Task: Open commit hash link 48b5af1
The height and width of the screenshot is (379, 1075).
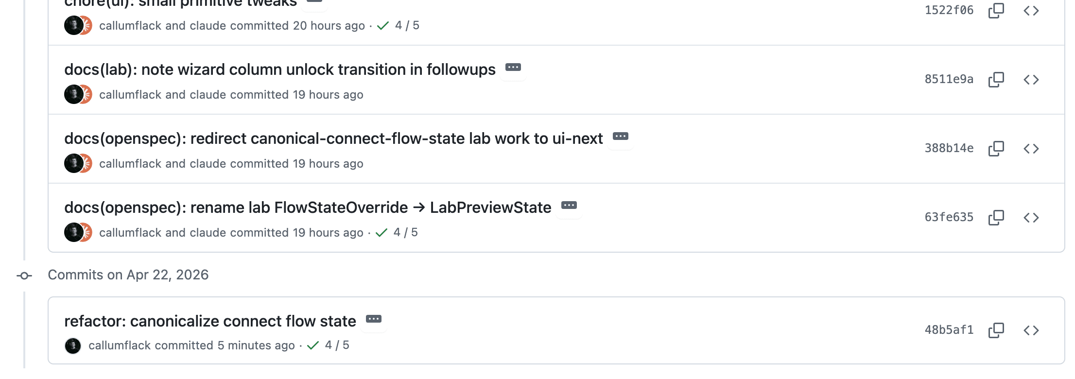Action: [x=949, y=330]
